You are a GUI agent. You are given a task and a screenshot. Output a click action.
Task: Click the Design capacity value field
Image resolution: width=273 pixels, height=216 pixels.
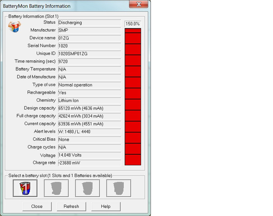(89, 108)
